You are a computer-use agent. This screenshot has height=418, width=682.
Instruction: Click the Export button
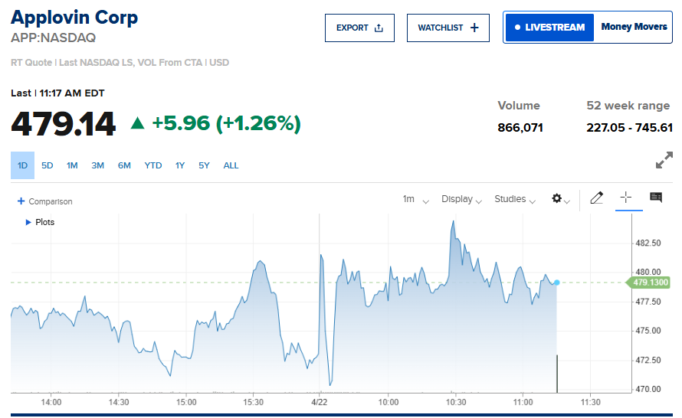tap(359, 28)
